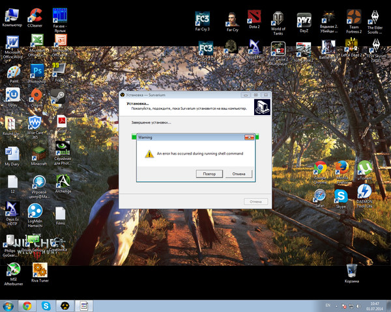Select the Origin desktop icon
The width and height of the screenshot is (391, 312).
[36, 97]
